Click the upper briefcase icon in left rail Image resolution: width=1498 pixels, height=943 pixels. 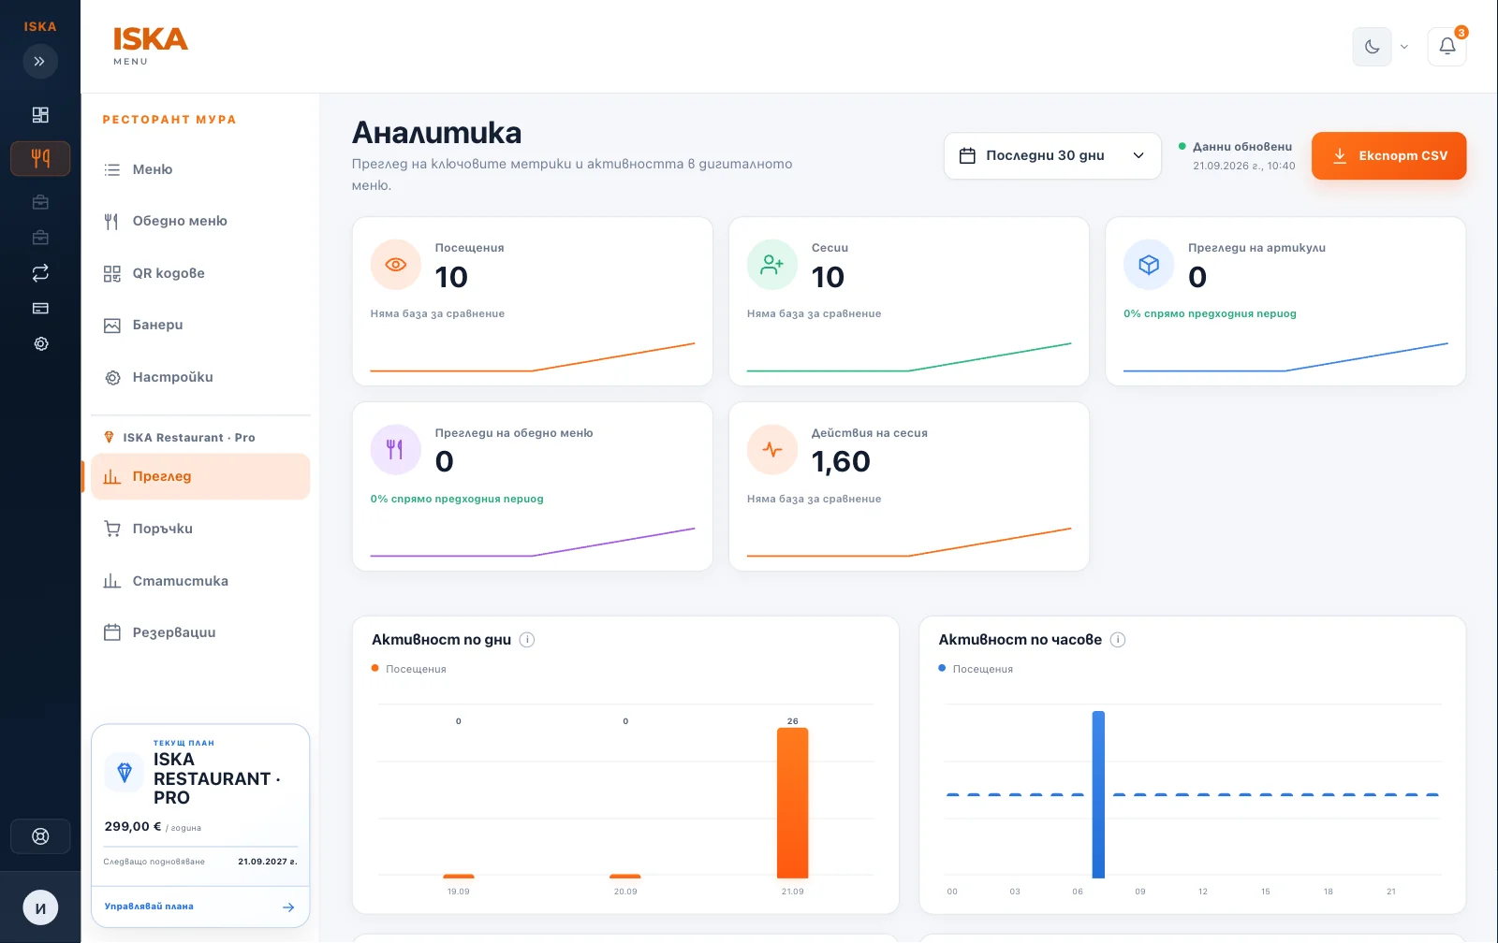(x=40, y=202)
